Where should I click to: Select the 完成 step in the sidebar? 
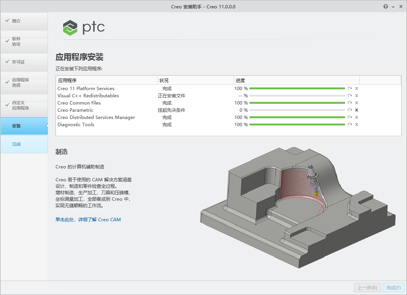24,144
